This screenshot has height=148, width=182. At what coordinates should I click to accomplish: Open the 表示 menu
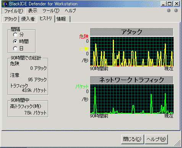pos(32,11)
